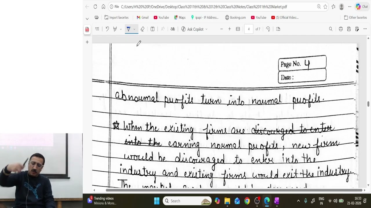The height and width of the screenshot is (208, 371).
Task: Click Ask Copilot in PDF toolbar
Action: [192, 29]
